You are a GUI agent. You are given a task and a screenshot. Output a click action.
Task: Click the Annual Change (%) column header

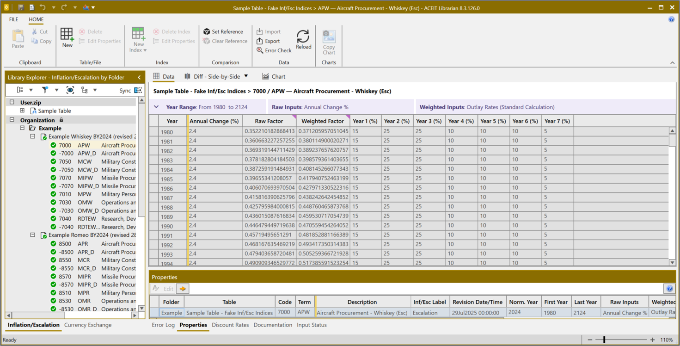pos(214,121)
